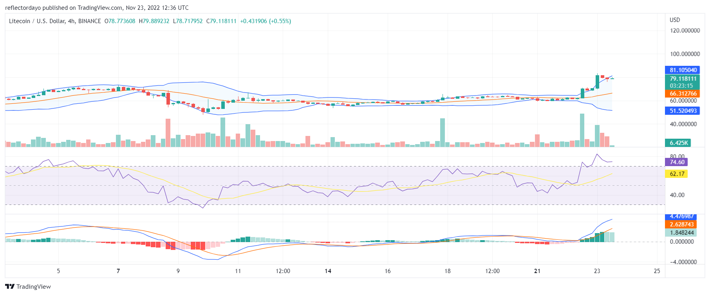The width and height of the screenshot is (710, 295).
Task: Click the volume label 6.425K
Action: pos(677,143)
